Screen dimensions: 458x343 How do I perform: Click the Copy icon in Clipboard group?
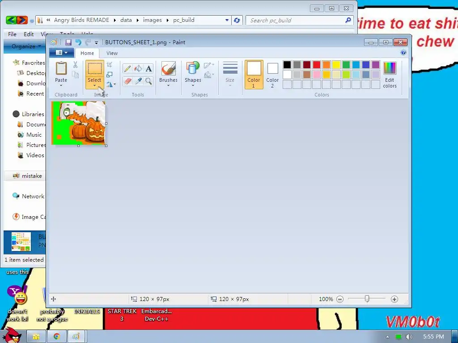(75, 75)
